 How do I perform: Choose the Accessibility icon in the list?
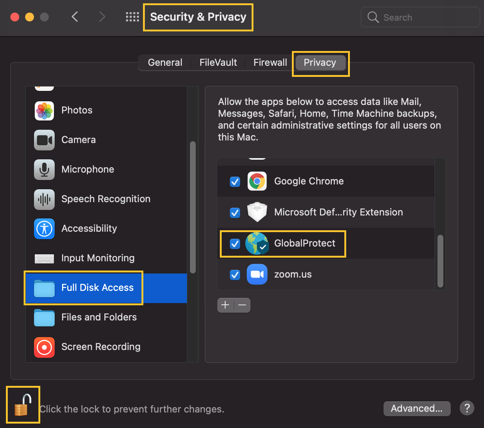(44, 229)
